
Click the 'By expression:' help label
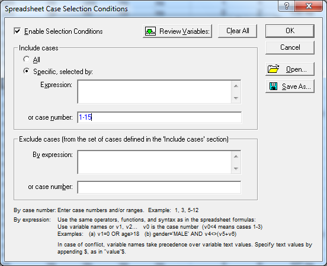point(32,220)
